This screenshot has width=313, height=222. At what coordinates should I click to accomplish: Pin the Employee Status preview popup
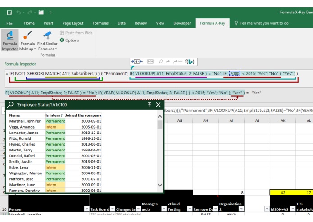(150, 105)
